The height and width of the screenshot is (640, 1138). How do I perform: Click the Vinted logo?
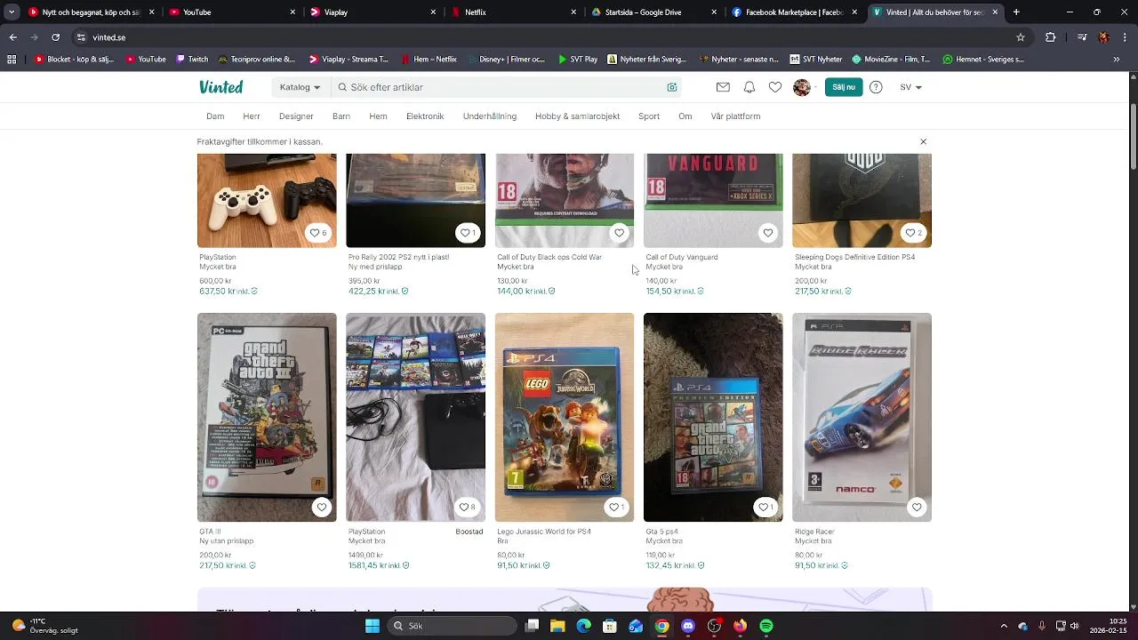point(220,87)
